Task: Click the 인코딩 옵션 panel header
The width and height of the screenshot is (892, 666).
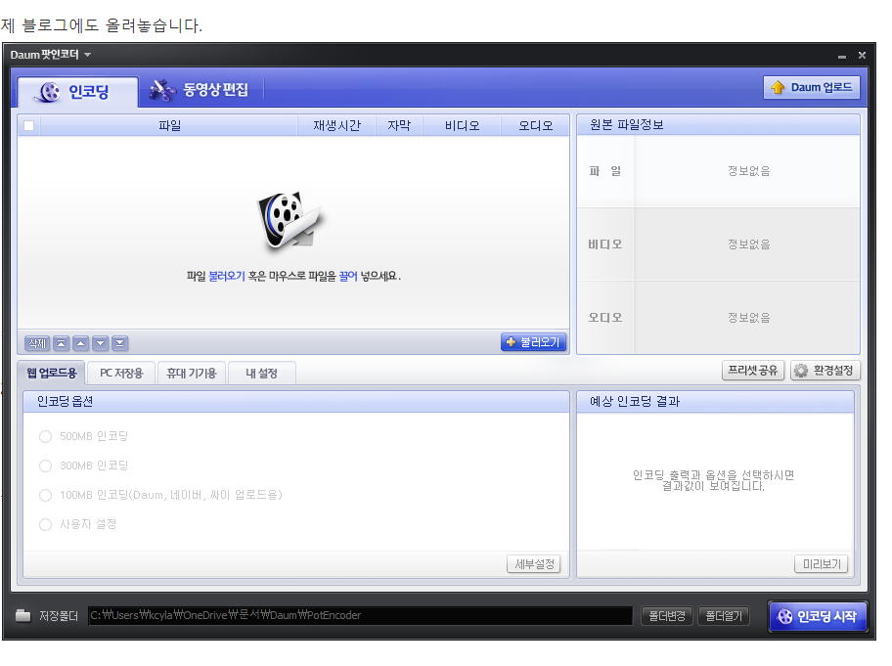Action: 295,402
